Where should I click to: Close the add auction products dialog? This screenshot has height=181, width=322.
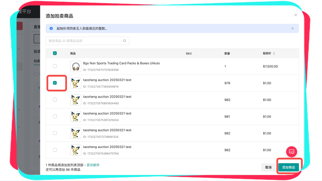coord(295,15)
